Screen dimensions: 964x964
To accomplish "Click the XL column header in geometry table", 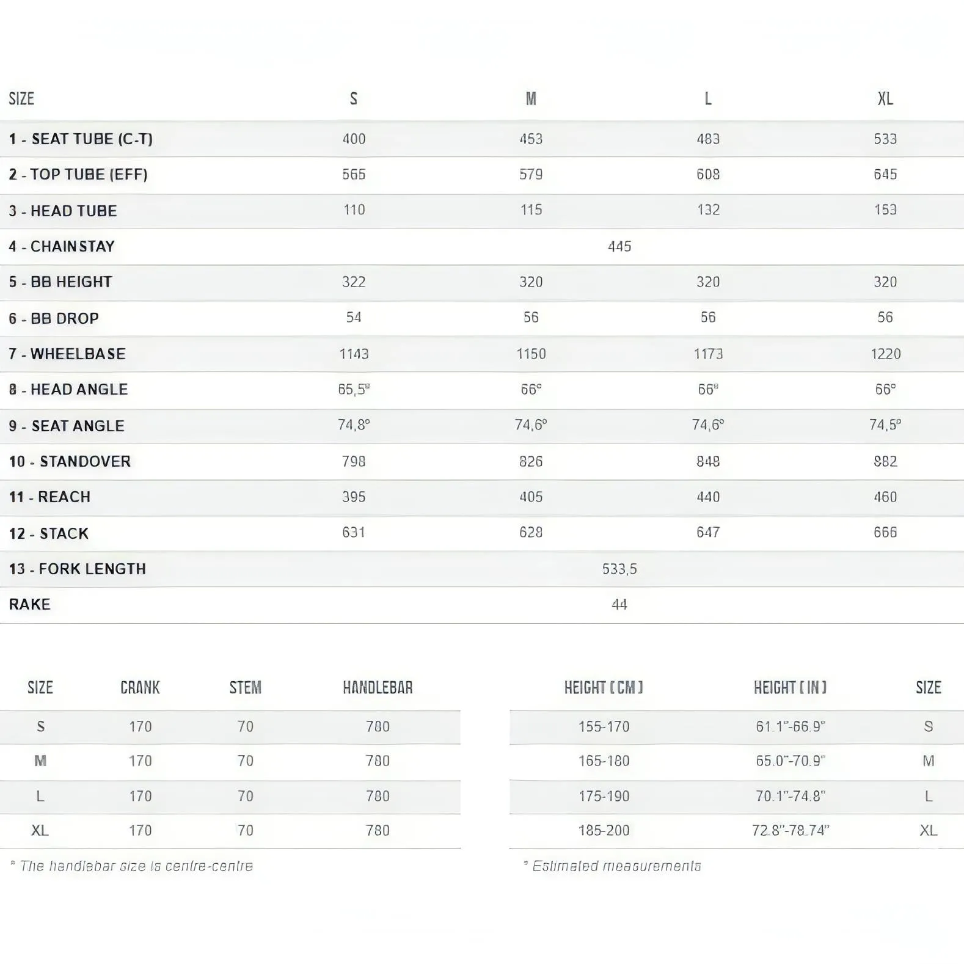I will pos(885,99).
